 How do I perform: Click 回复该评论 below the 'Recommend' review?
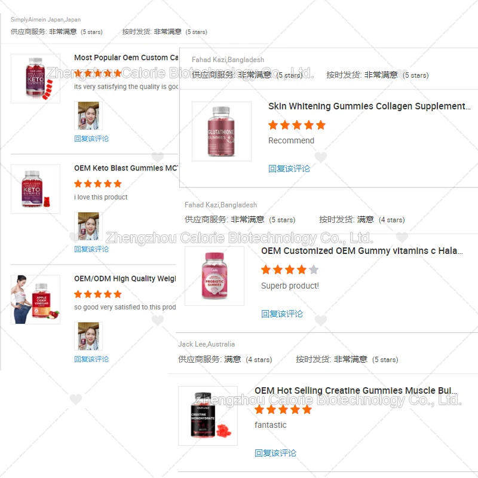pos(289,168)
